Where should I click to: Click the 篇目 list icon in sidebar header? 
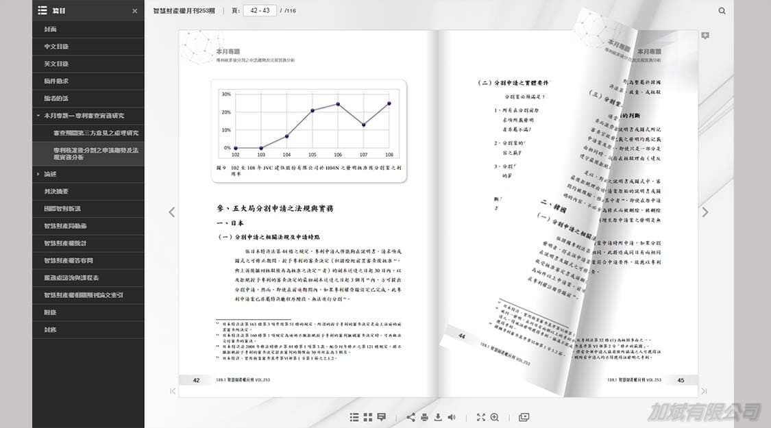42,10
